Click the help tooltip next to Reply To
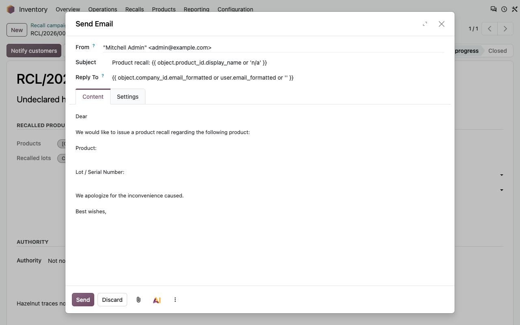Image resolution: width=520 pixels, height=325 pixels. (x=103, y=76)
